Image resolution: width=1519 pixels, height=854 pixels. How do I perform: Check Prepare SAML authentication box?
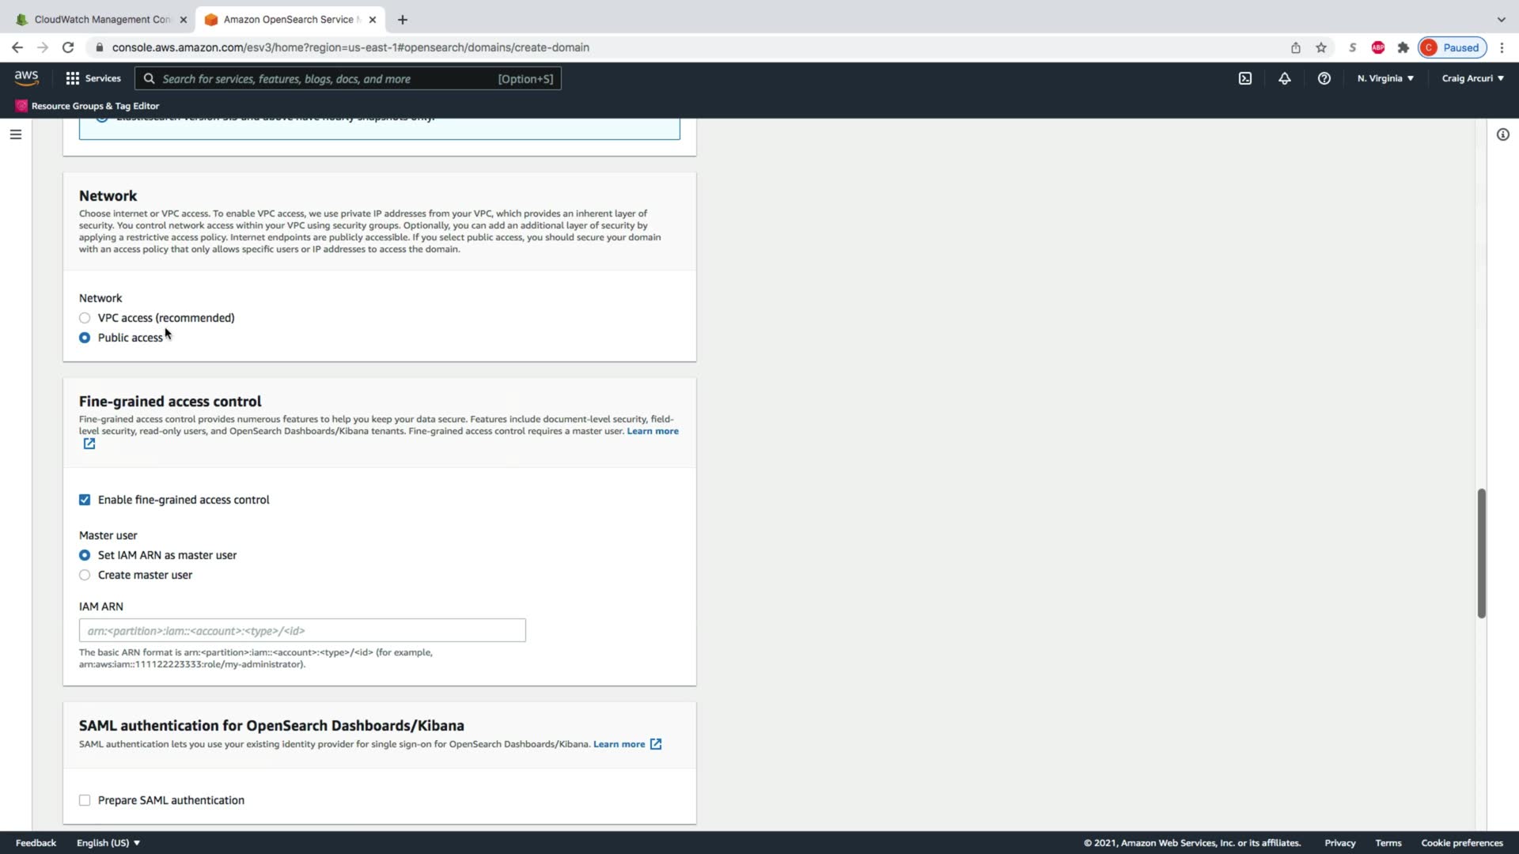[x=85, y=800]
